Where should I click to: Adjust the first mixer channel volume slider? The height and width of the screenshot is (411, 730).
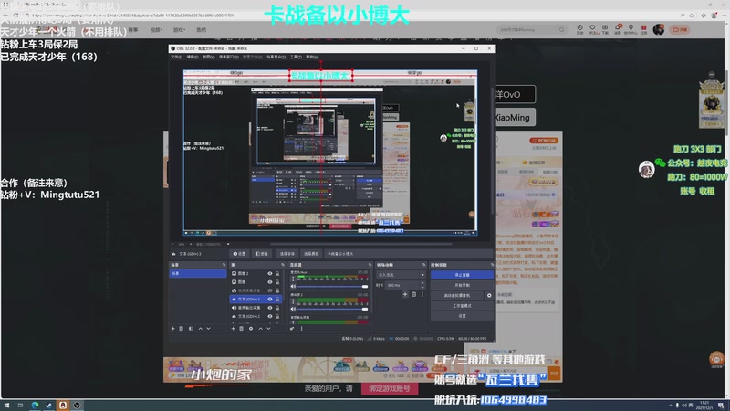(x=332, y=286)
